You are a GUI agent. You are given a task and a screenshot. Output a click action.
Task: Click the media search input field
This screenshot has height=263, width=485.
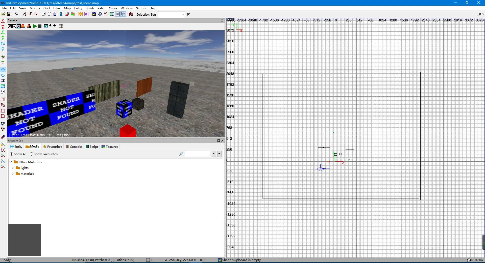[197, 154]
